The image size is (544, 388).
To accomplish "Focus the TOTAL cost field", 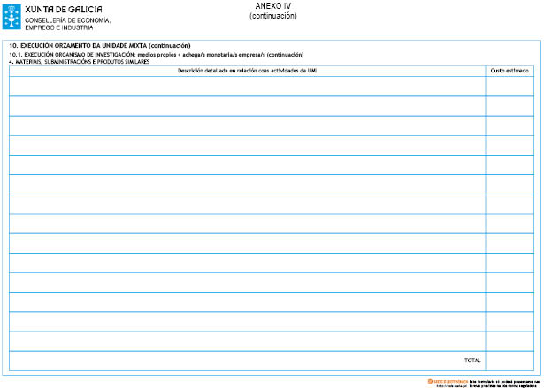I will 510,361.
